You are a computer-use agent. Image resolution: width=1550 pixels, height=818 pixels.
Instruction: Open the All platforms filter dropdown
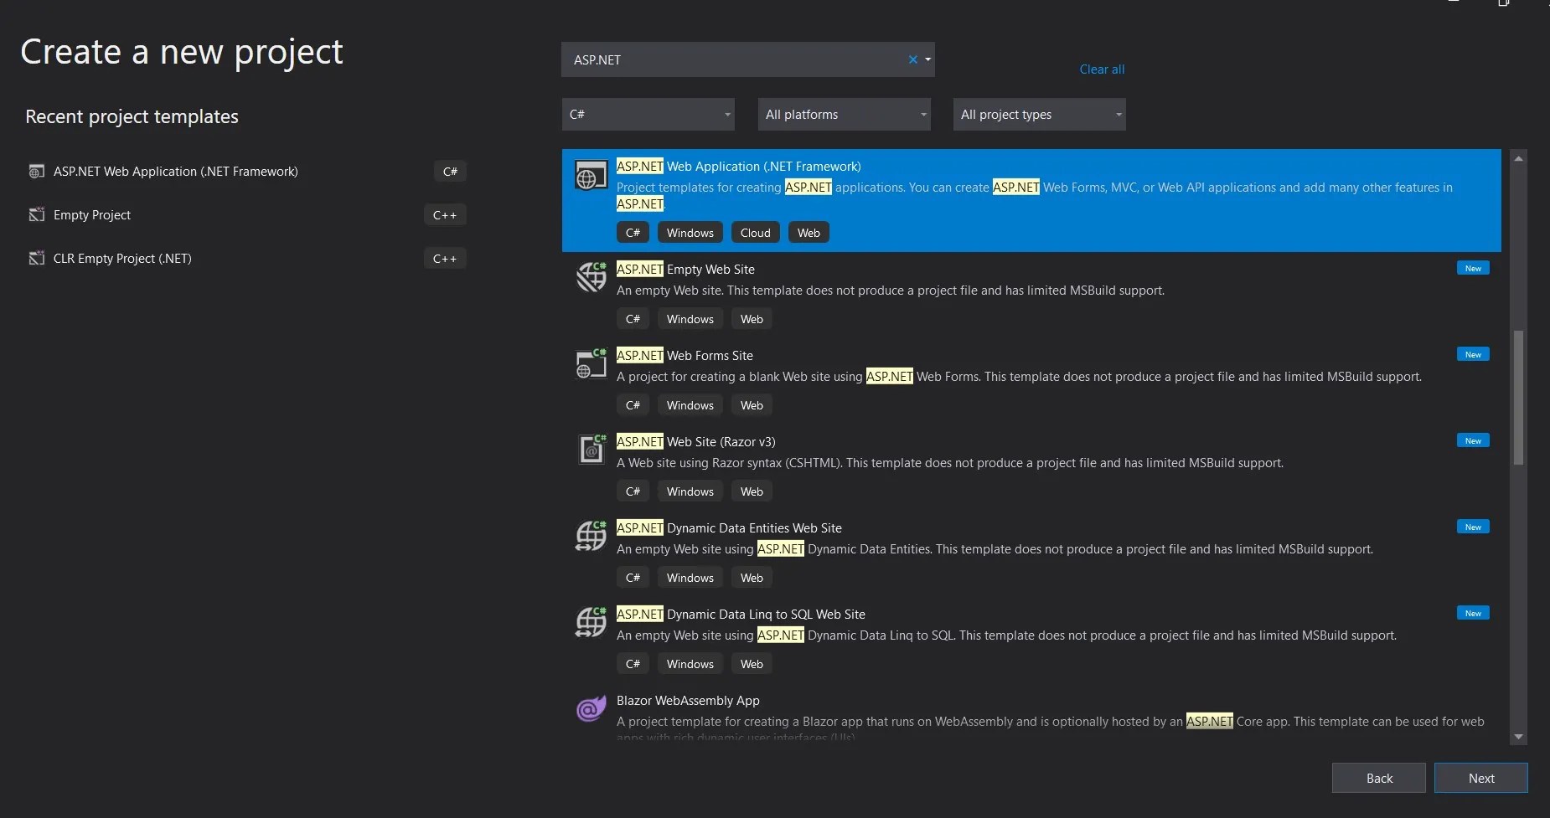tap(844, 115)
